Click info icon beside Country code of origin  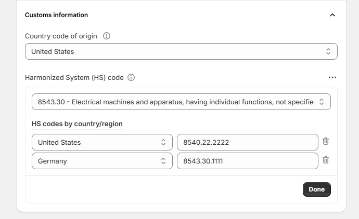point(107,36)
